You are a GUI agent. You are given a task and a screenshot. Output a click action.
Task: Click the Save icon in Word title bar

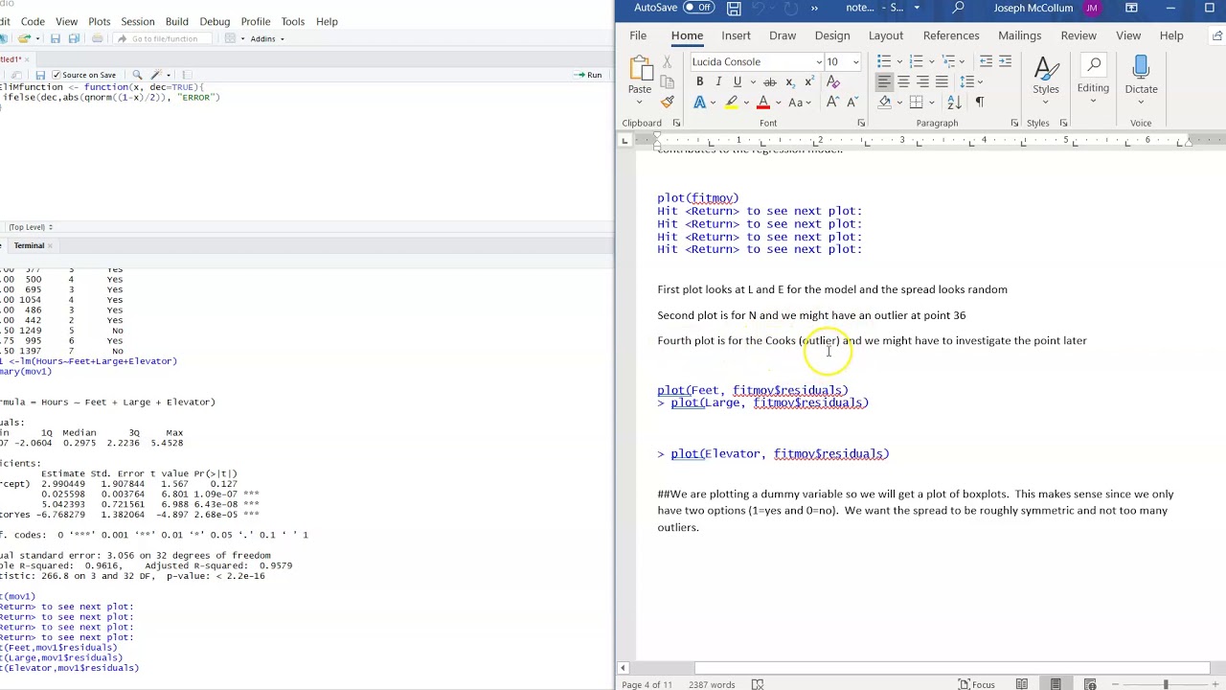coord(734,9)
